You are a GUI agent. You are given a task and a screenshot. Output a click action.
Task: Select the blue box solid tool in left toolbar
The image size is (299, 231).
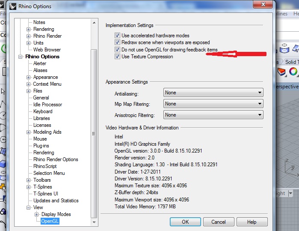[x=3, y=164]
